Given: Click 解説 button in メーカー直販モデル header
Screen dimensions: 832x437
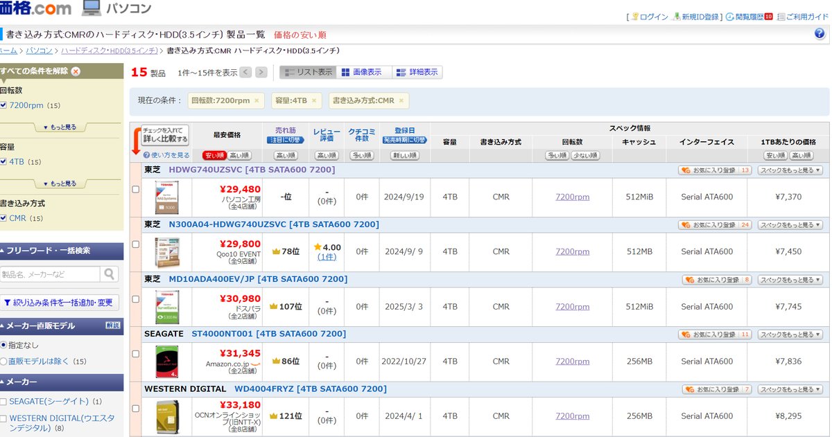Looking at the screenshot, I should point(112,325).
